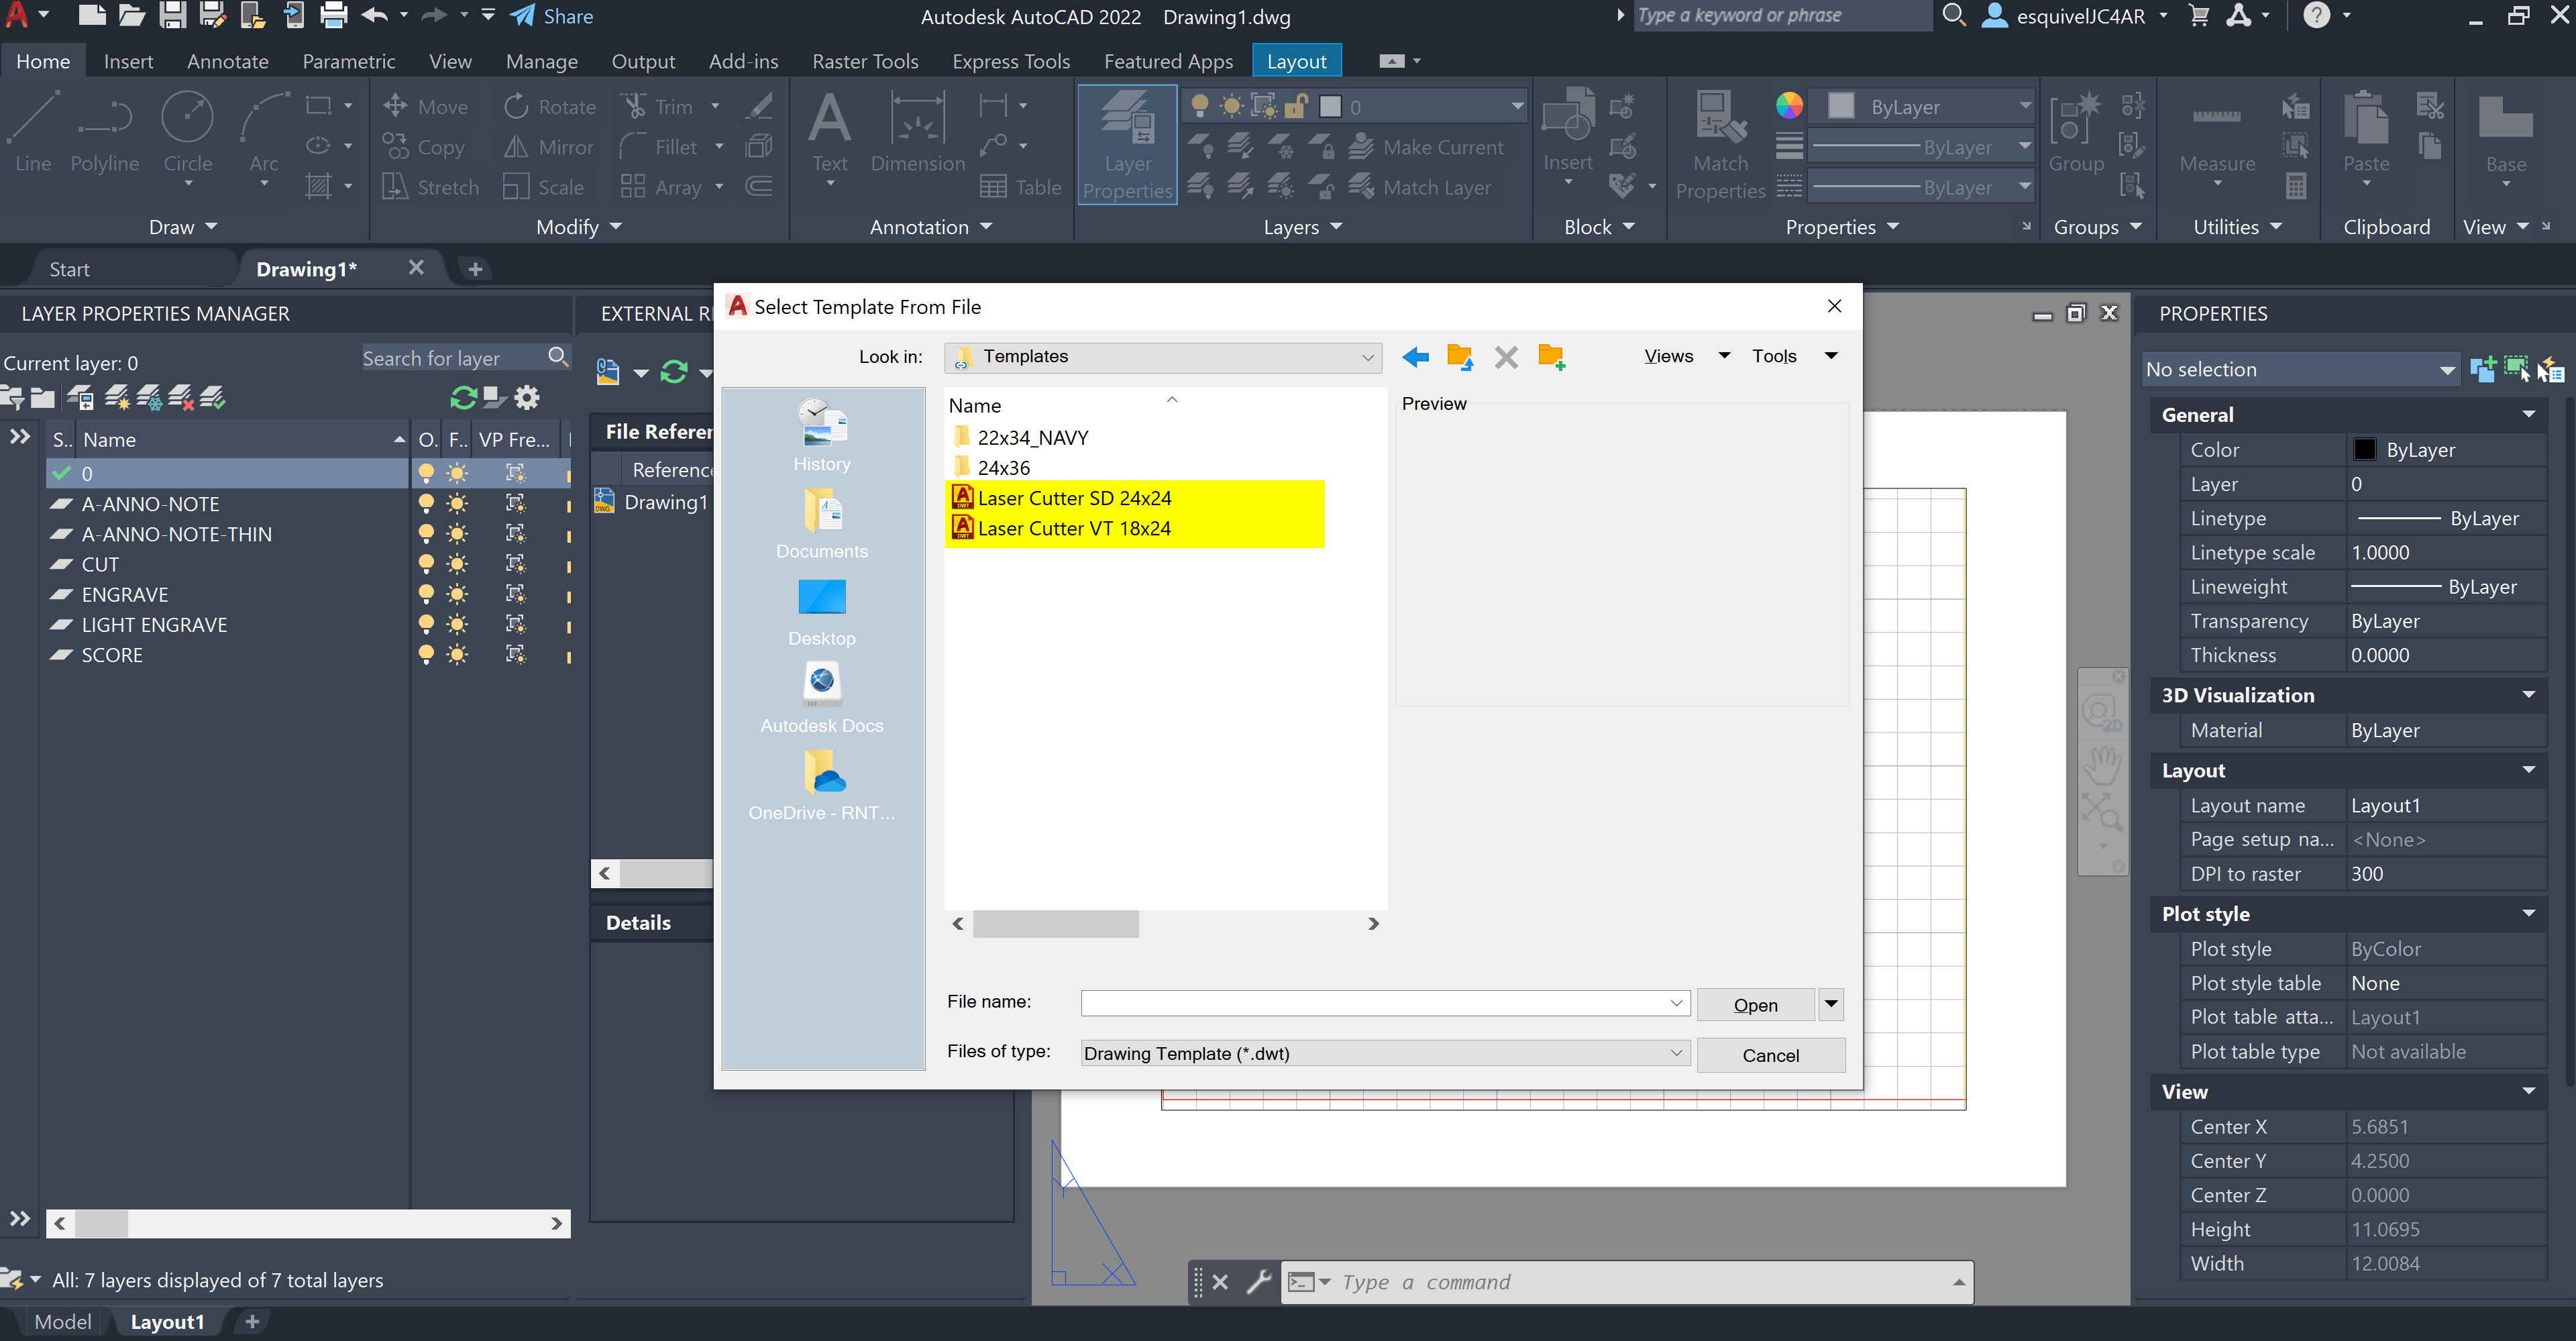Open History location in dialog sidebar
The width and height of the screenshot is (2576, 1341).
coord(822,437)
